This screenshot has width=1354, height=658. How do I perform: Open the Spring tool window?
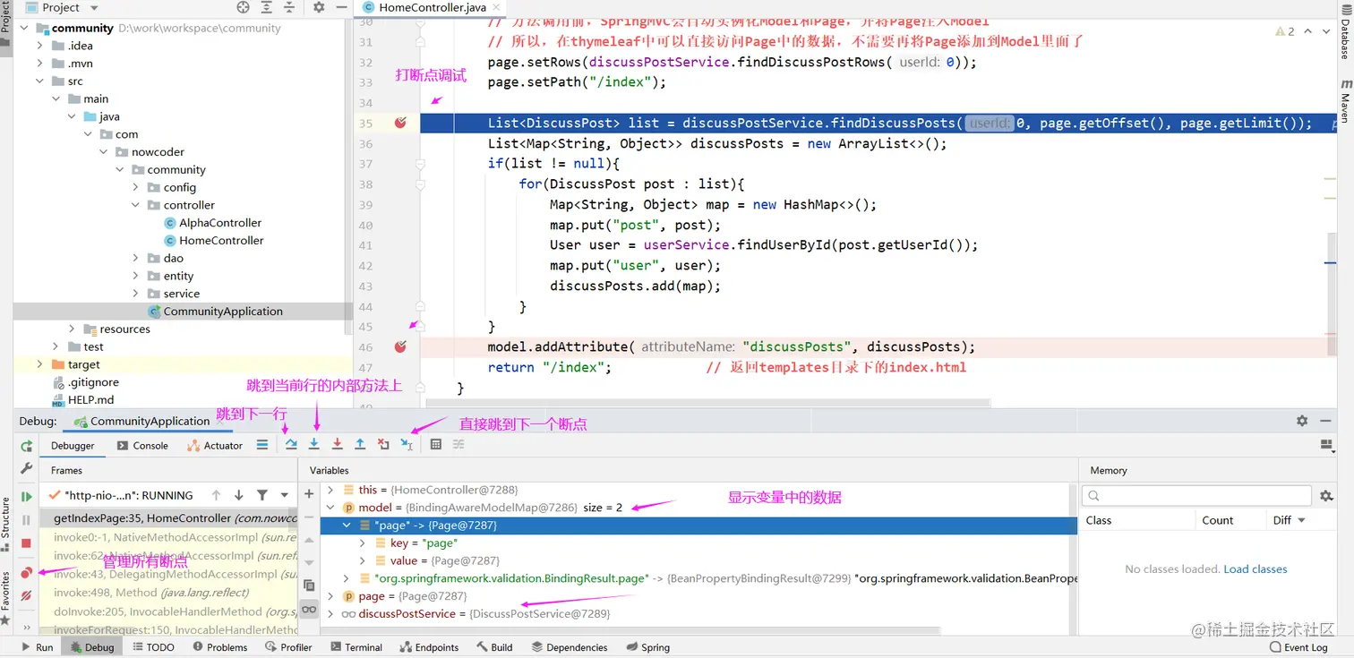tap(647, 647)
